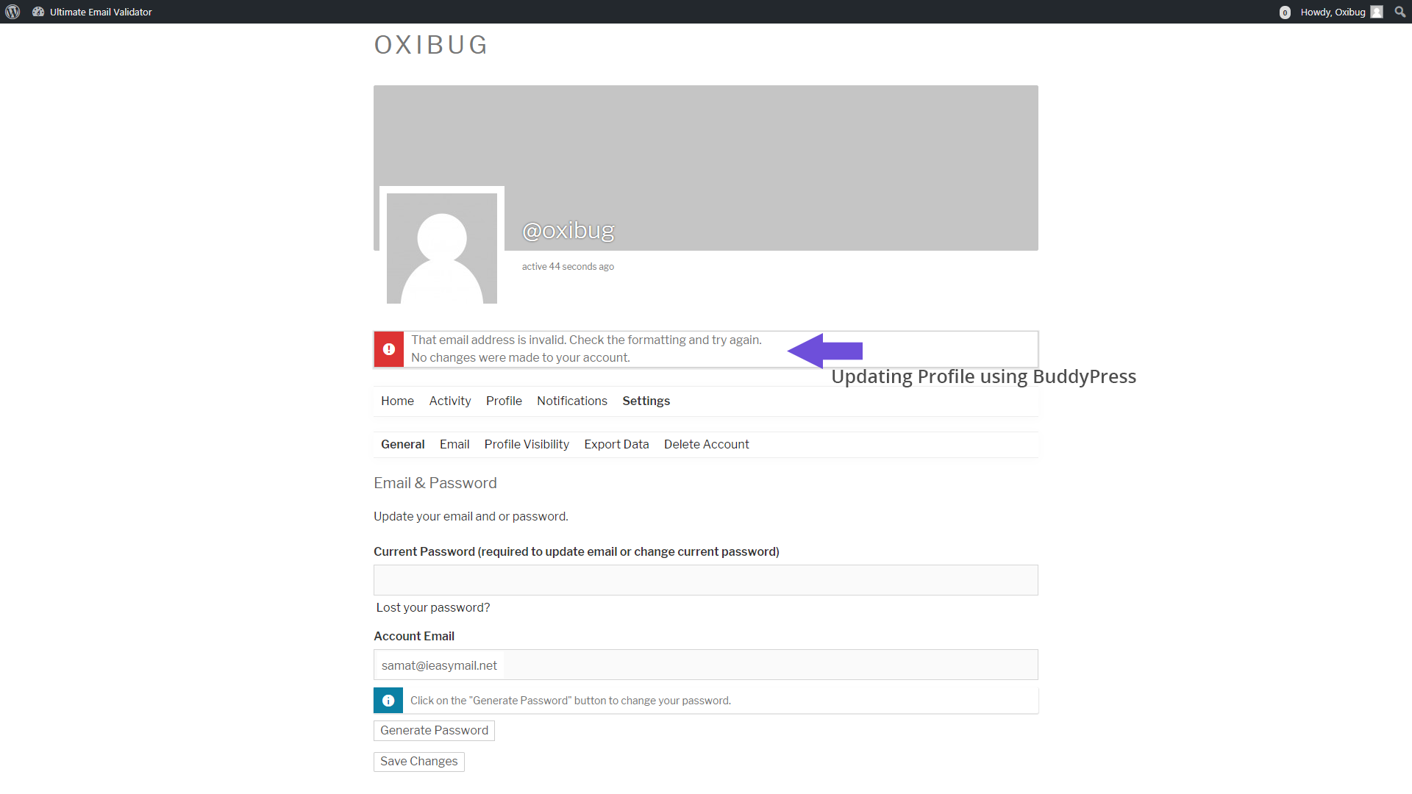Click the Save Changes button
This screenshot has width=1412, height=794.
(x=419, y=762)
